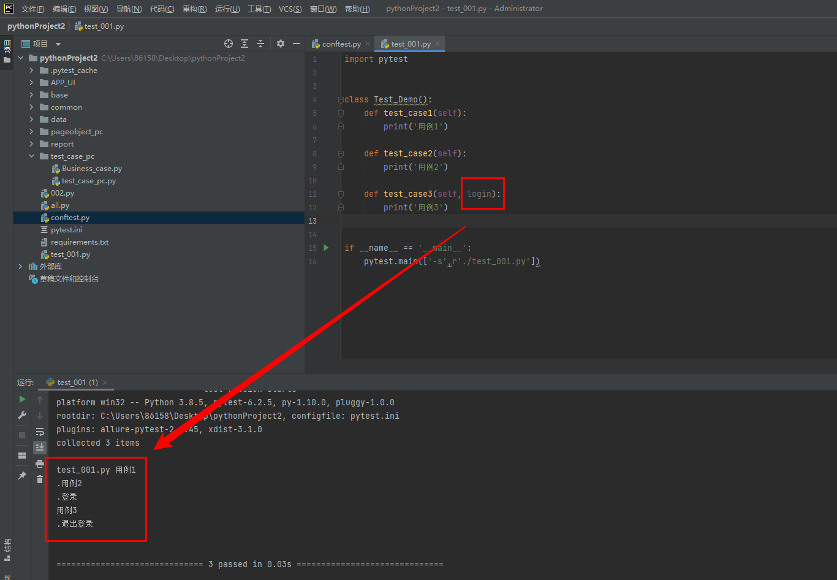Open run configuration wrench icon

[22, 415]
